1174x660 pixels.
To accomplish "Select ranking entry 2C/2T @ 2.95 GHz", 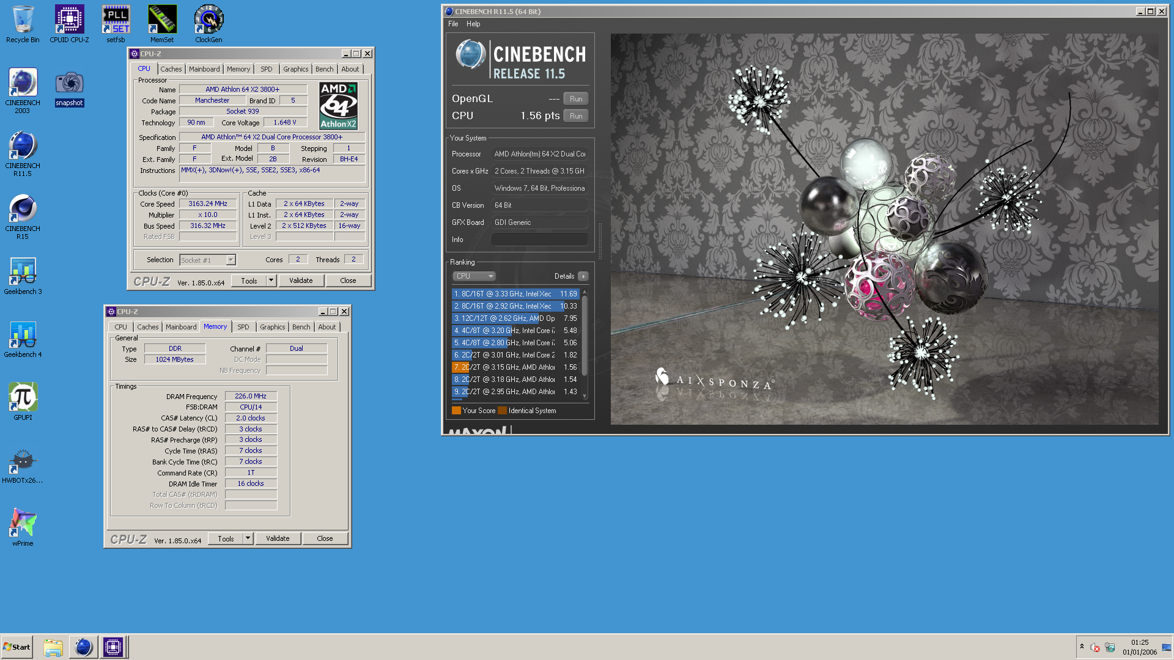I will [x=516, y=392].
